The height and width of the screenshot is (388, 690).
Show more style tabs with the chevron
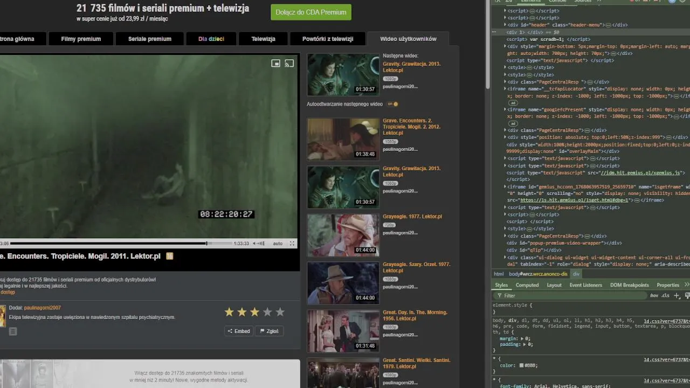[x=686, y=285]
